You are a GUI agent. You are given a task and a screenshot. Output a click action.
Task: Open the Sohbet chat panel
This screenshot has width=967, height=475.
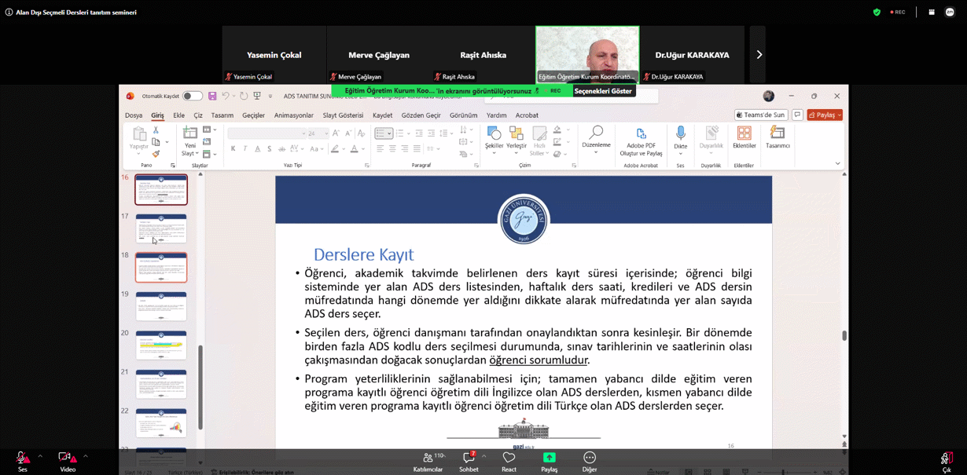click(469, 461)
